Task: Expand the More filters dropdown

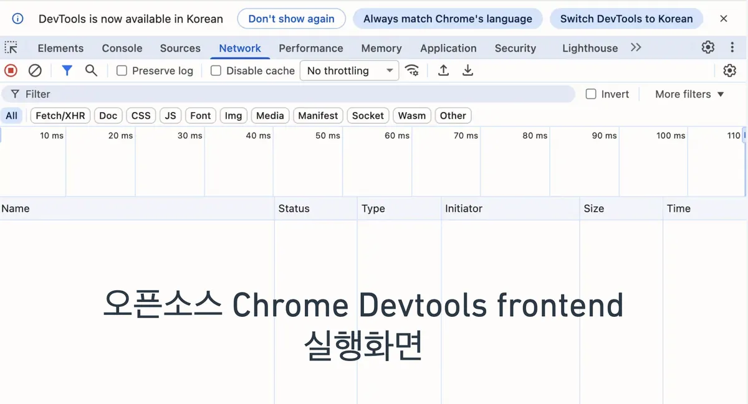Action: 689,94
